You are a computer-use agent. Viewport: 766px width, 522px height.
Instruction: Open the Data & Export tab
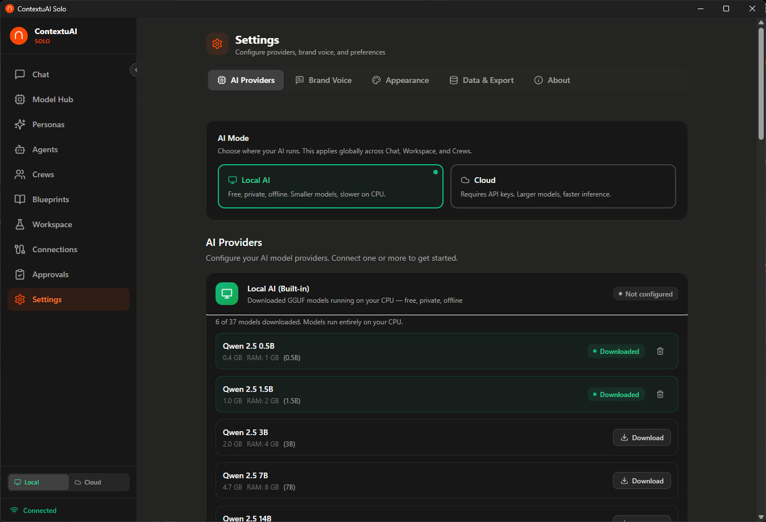(481, 80)
